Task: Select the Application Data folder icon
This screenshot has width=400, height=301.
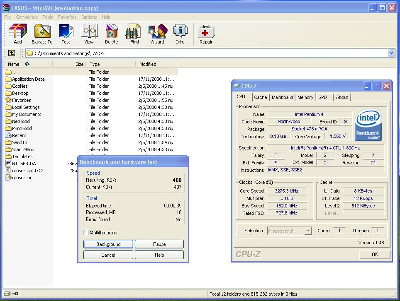Action: point(8,79)
